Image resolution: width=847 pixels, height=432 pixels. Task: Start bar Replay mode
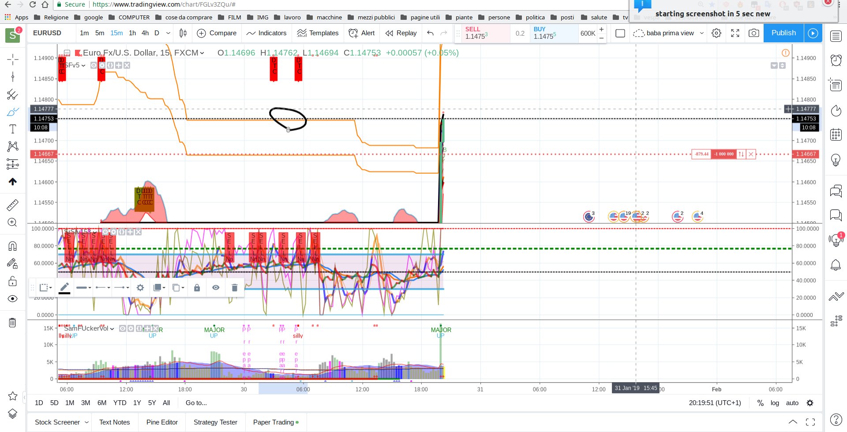401,33
